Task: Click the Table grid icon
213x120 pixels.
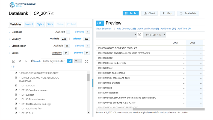Action: pos(126,13)
